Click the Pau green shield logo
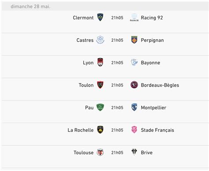This screenshot has height=171, width=209. [x=100, y=107]
